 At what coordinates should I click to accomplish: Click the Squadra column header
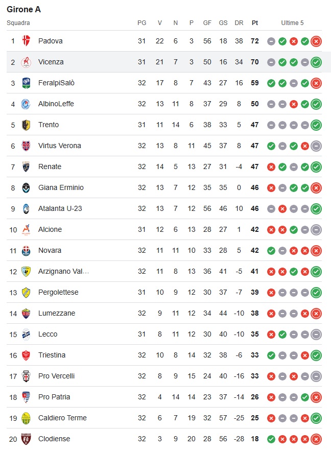click(x=18, y=23)
